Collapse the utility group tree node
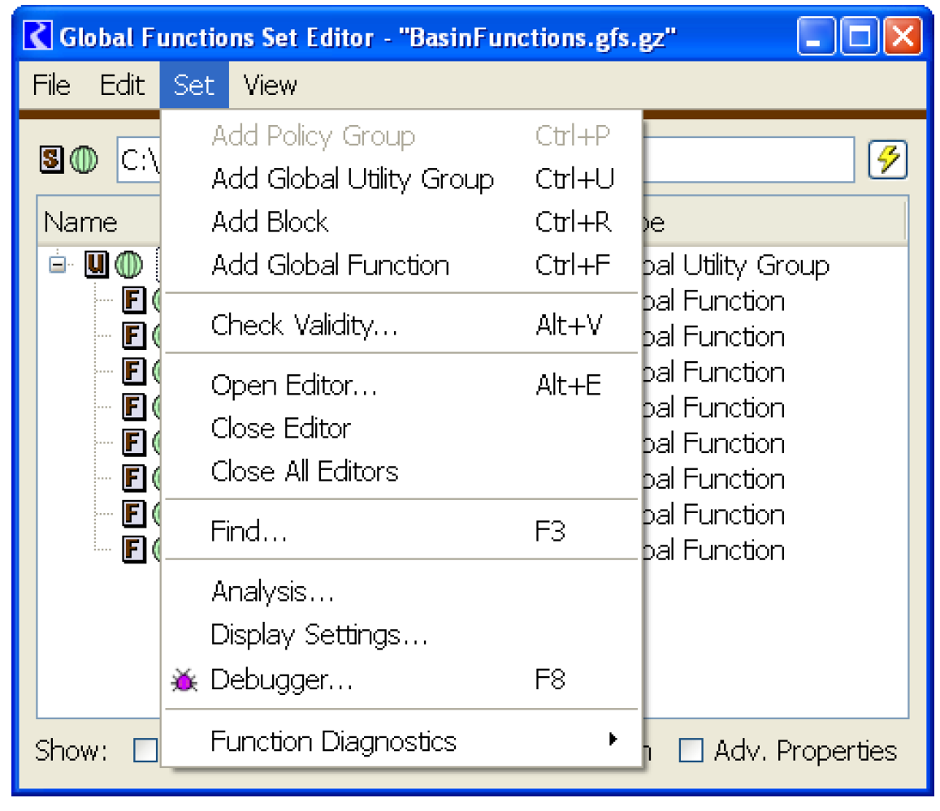 (x=57, y=265)
